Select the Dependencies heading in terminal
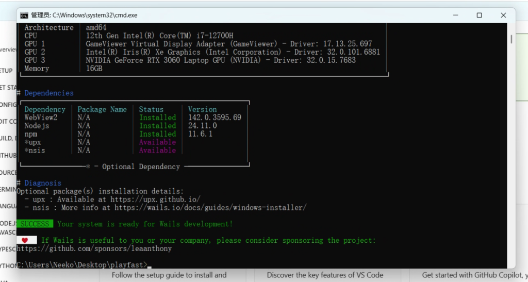This screenshot has width=528, height=282. (48, 93)
